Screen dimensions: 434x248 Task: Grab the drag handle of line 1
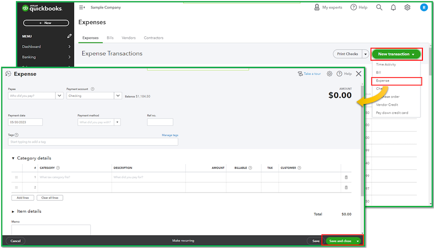[x=16, y=177]
